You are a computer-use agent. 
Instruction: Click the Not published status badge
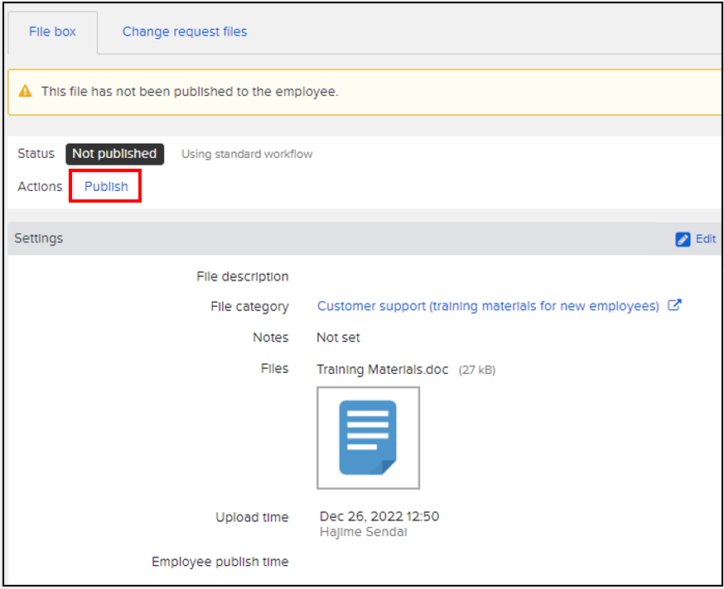point(114,154)
